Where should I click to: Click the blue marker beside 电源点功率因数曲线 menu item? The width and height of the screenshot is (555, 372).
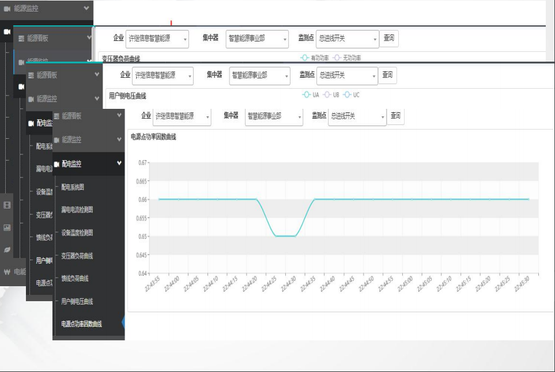pos(123,324)
